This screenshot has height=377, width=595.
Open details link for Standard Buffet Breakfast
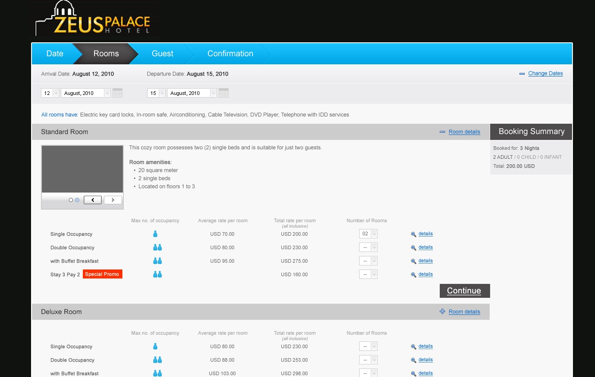click(x=425, y=261)
